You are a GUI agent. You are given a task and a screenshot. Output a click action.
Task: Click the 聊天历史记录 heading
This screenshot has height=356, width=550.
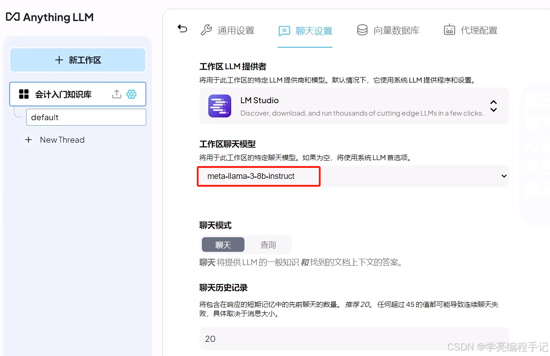pyautogui.click(x=223, y=288)
